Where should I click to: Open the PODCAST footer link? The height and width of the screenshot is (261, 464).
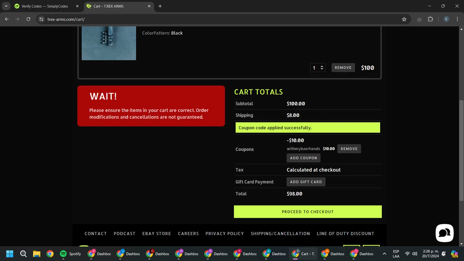pos(125,233)
